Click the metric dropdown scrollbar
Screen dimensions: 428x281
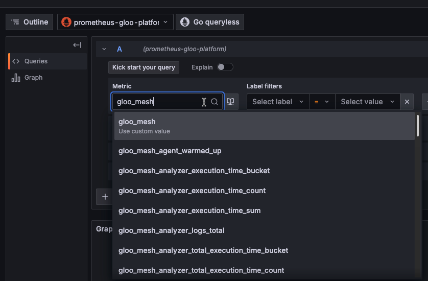418,125
